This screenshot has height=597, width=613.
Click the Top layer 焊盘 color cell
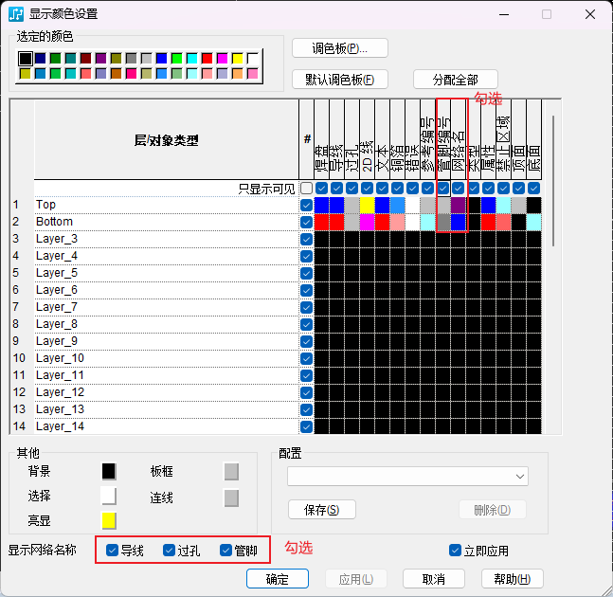point(321,205)
